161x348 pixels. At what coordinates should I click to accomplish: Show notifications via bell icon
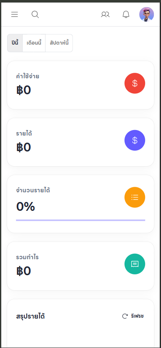point(126,15)
